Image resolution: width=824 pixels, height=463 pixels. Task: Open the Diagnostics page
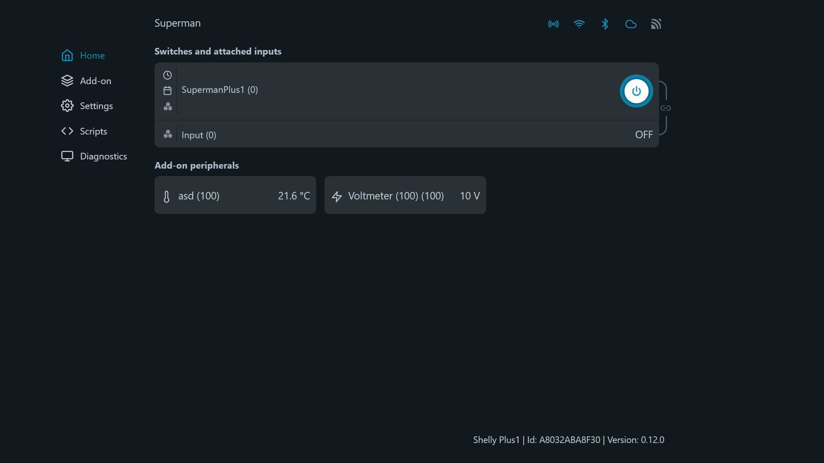pyautogui.click(x=103, y=156)
